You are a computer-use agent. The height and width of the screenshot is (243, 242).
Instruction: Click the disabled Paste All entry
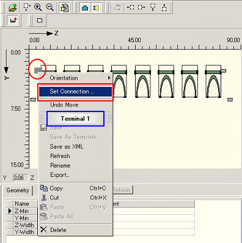[75, 217]
